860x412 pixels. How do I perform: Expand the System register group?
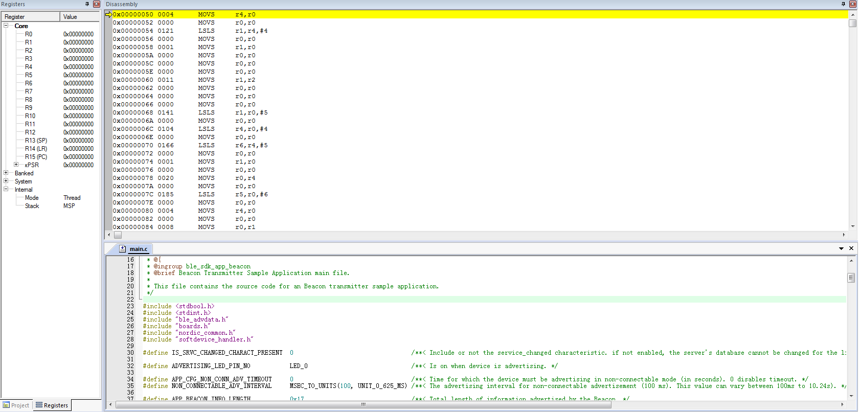(6, 181)
